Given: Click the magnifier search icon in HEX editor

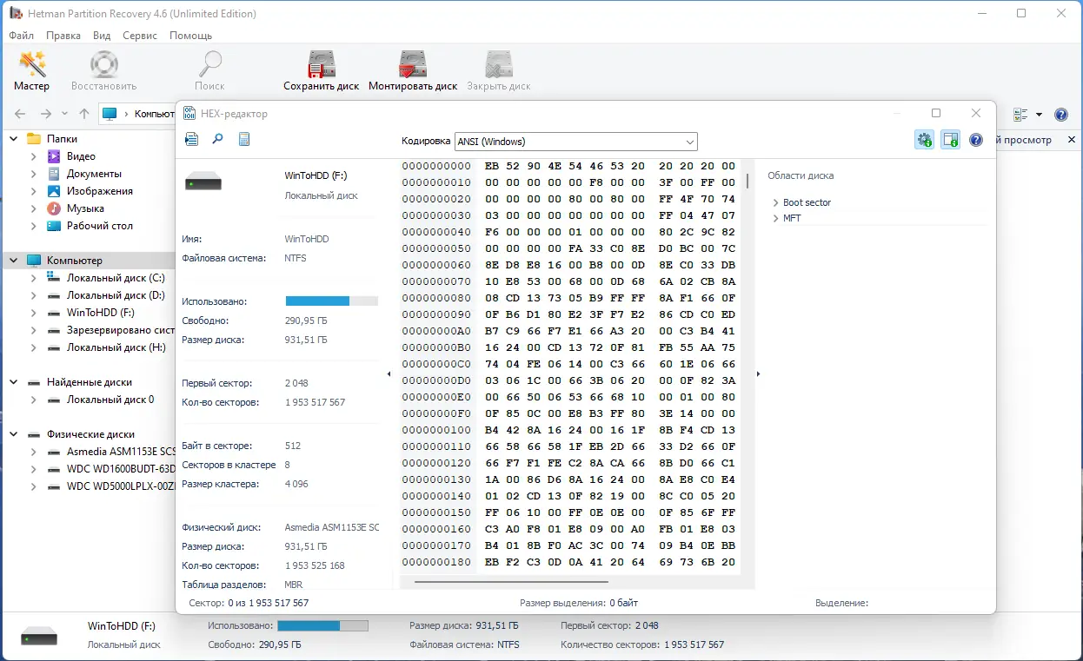Looking at the screenshot, I should click(218, 139).
